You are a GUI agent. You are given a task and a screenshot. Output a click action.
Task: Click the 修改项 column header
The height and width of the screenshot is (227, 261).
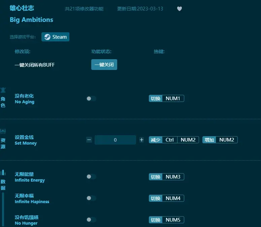tap(23, 51)
